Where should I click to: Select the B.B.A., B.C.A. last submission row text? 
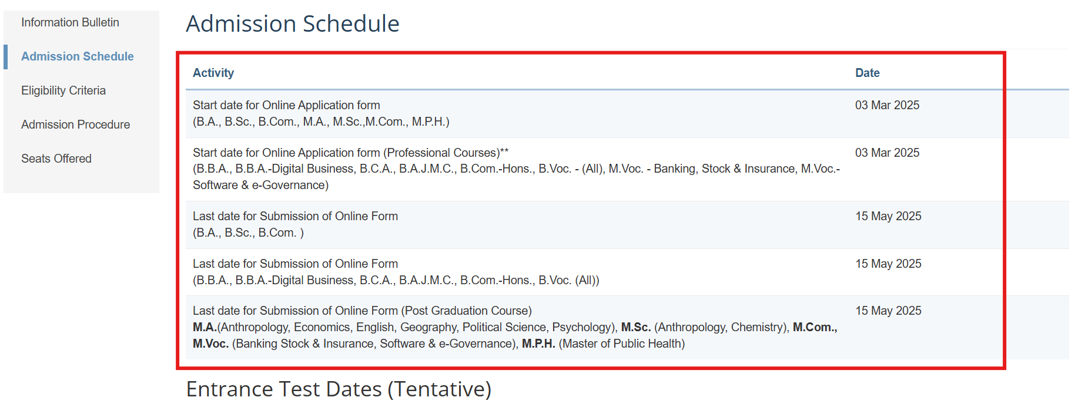click(396, 272)
